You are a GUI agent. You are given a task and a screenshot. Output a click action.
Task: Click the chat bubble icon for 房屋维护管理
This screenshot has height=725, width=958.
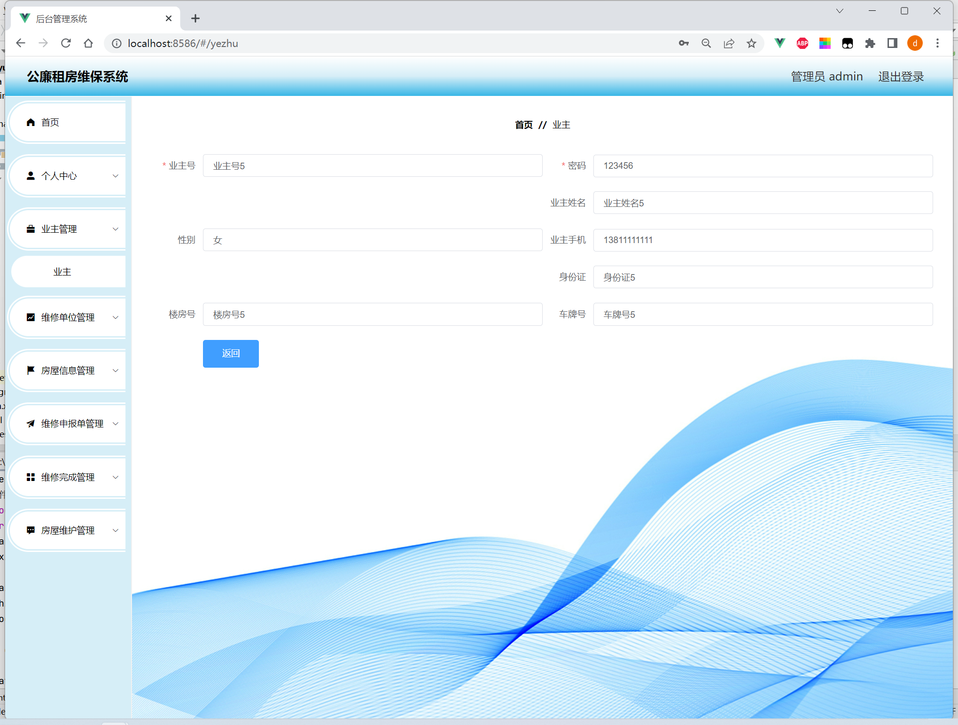click(x=31, y=530)
